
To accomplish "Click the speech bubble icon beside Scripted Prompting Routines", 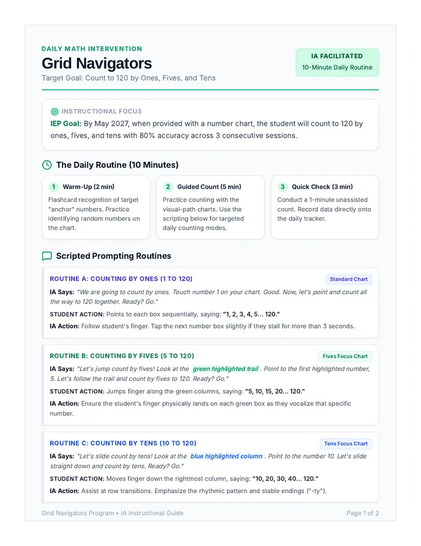I will [x=47, y=256].
